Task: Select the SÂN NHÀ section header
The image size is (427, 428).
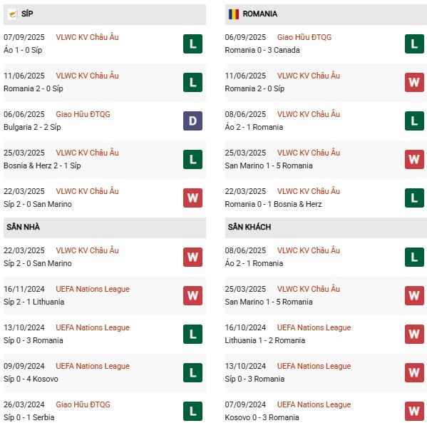Action: 105,228
